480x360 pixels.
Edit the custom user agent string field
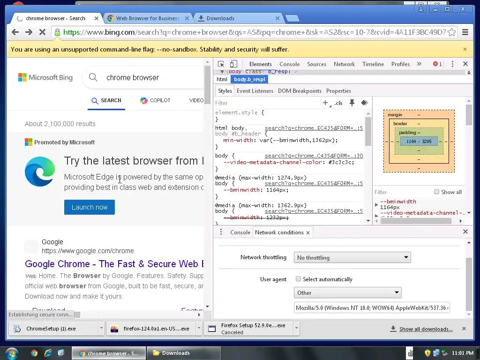(372, 307)
